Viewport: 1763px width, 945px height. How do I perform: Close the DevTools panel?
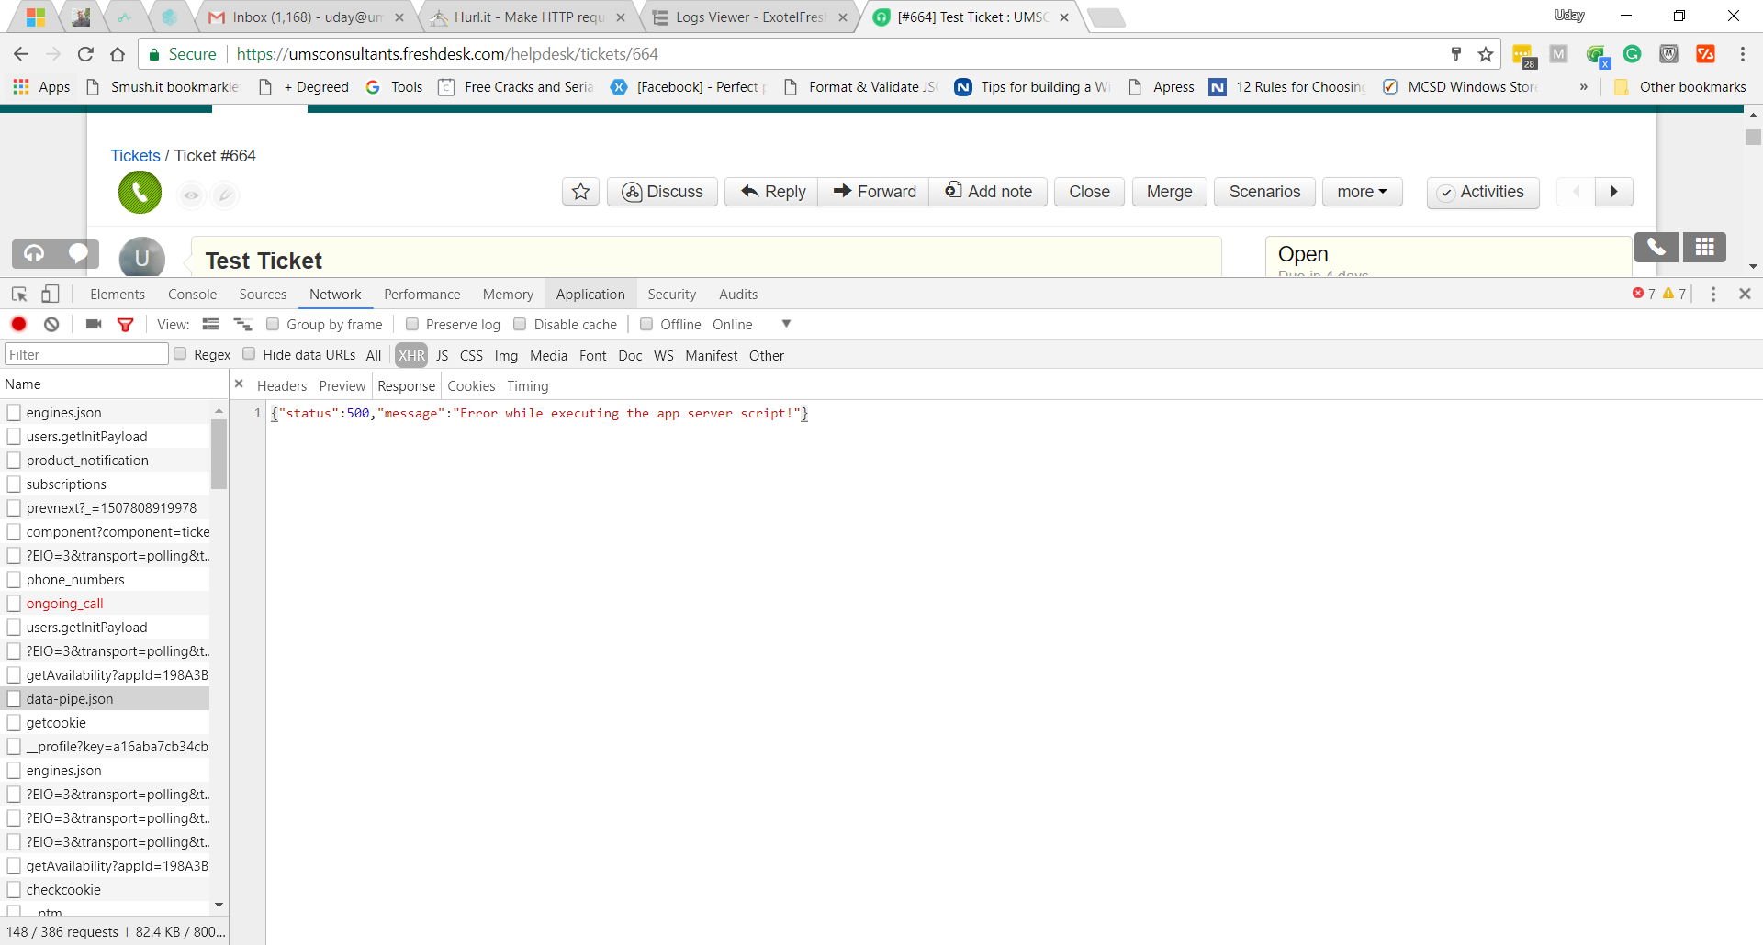(x=1745, y=294)
